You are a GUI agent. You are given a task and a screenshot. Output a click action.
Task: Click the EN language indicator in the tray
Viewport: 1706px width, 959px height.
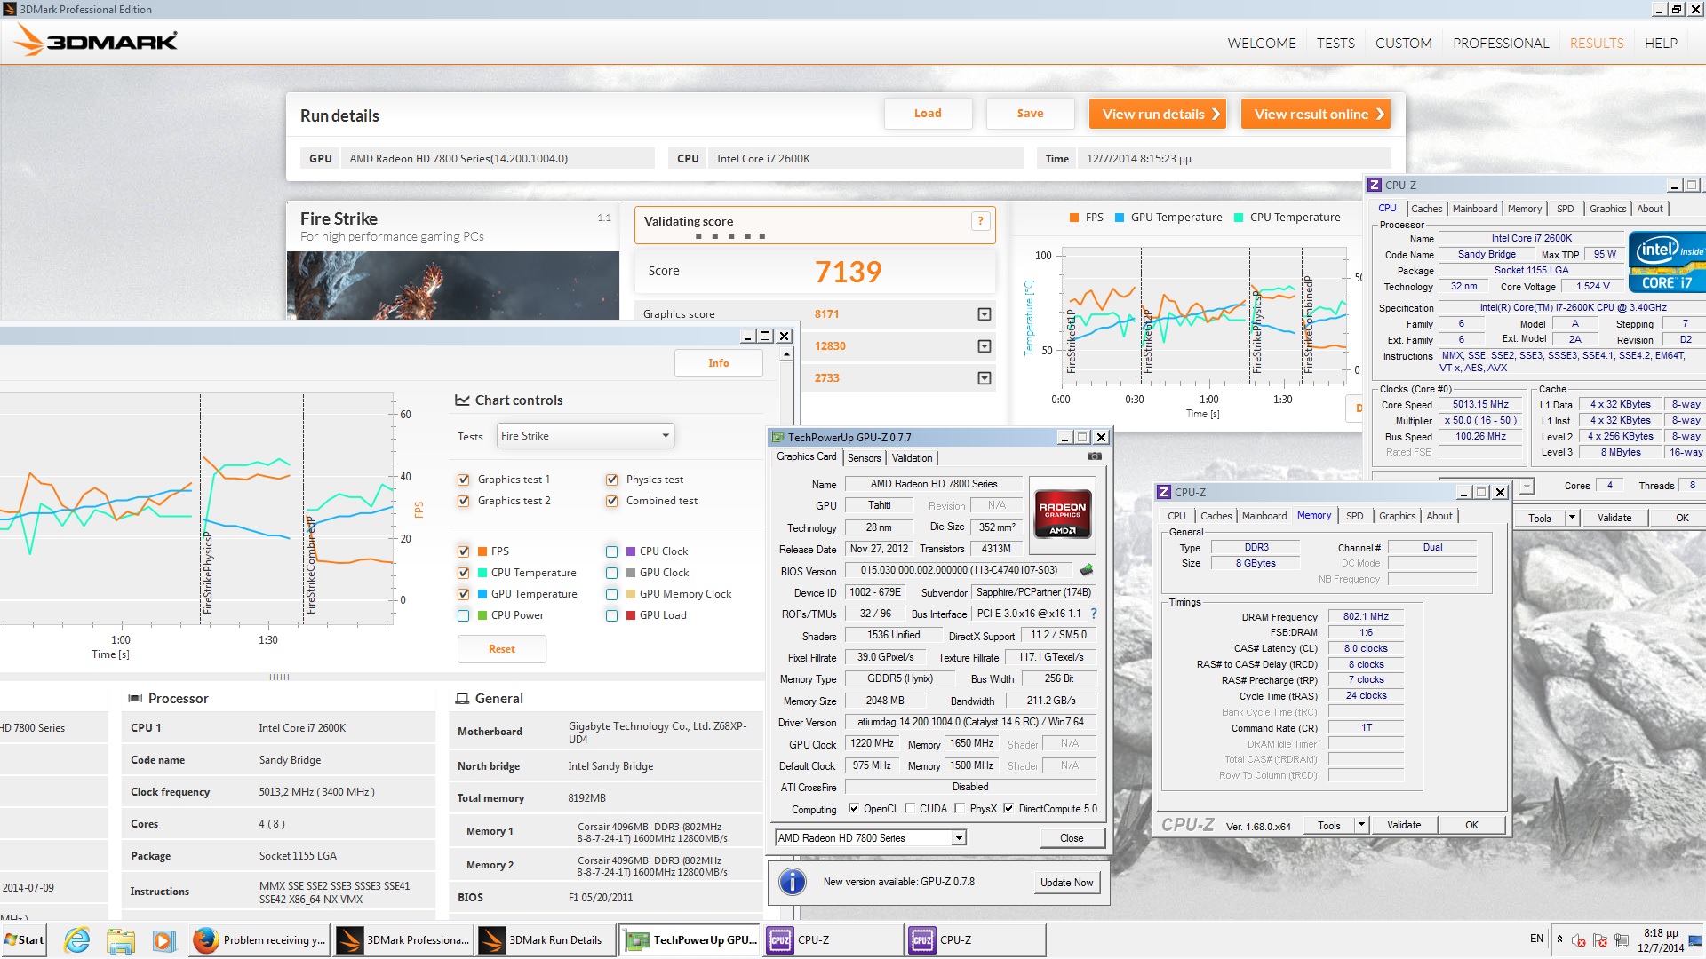click(1536, 939)
